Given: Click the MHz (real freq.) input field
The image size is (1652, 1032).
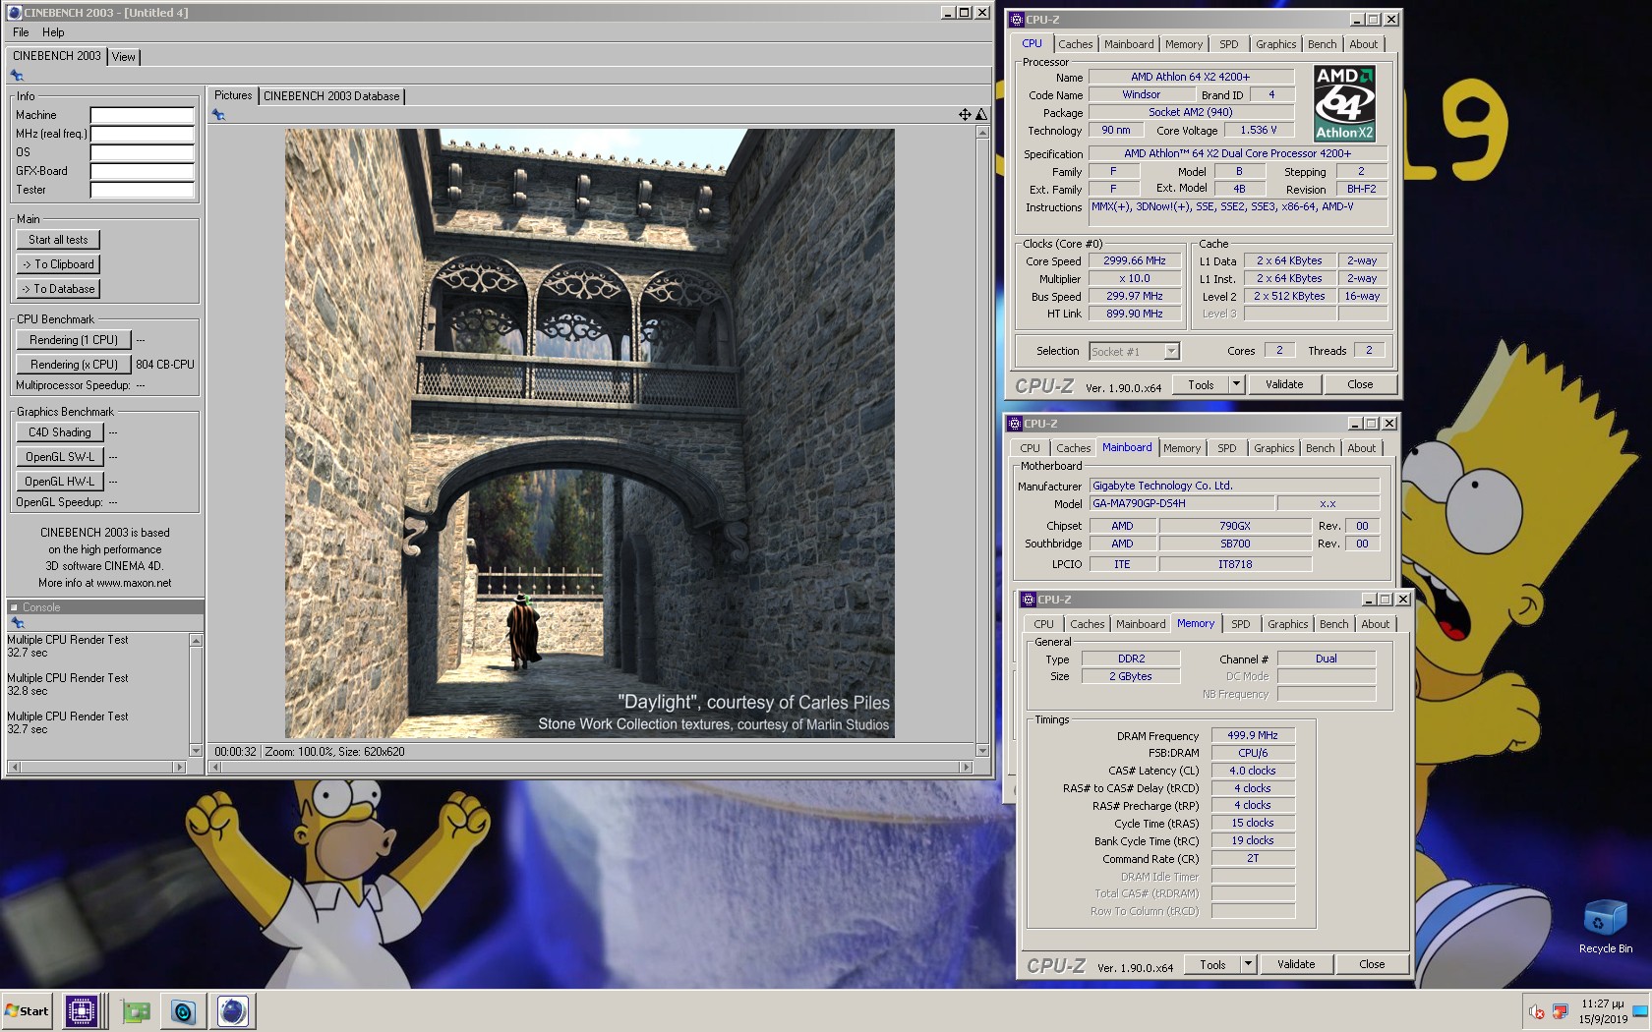Looking at the screenshot, I should pos(142,134).
